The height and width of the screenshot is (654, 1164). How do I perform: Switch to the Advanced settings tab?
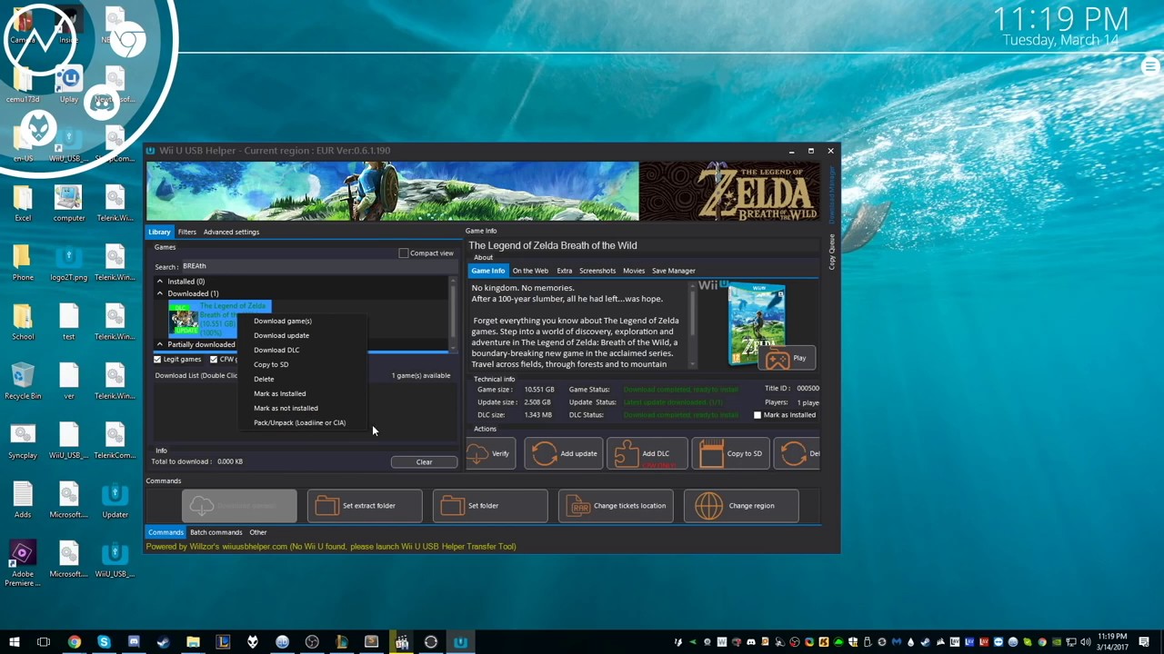pyautogui.click(x=231, y=232)
